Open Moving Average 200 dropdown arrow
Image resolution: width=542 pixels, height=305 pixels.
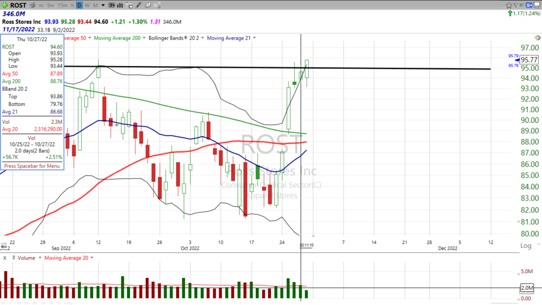tap(144, 38)
